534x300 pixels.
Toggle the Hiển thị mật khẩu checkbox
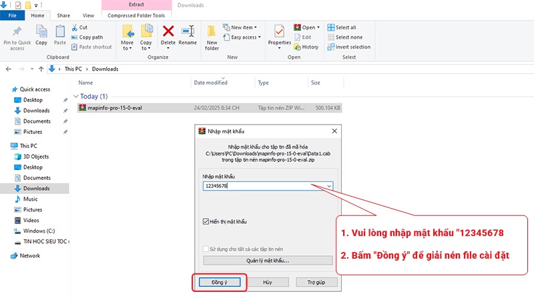click(x=206, y=221)
